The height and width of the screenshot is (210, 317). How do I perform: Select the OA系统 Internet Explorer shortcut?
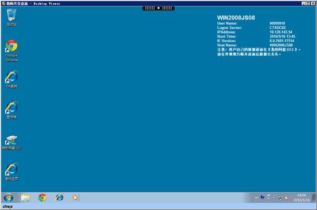pyautogui.click(x=11, y=79)
